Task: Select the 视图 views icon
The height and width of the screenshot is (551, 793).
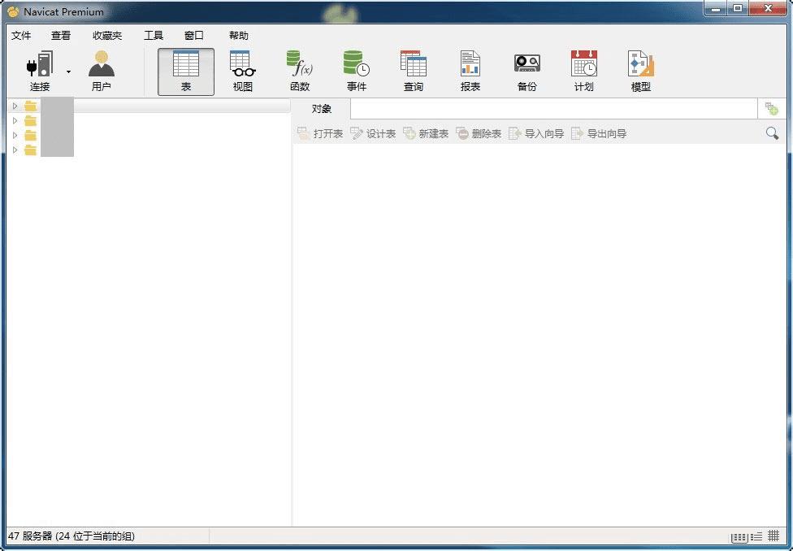Action: [243, 72]
